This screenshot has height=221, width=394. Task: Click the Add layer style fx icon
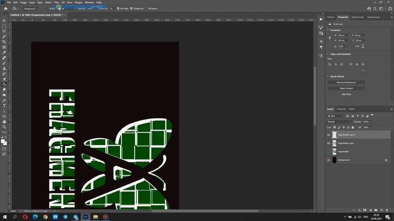tap(360, 210)
